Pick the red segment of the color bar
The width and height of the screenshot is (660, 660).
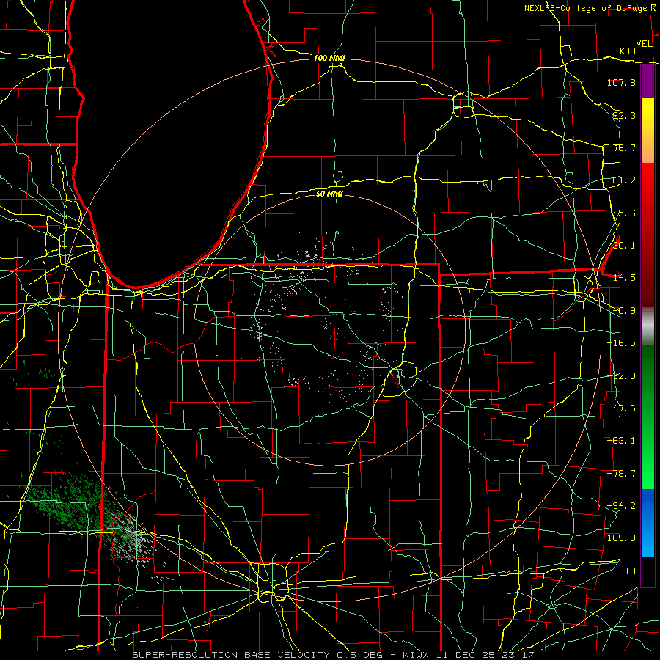pos(648,235)
